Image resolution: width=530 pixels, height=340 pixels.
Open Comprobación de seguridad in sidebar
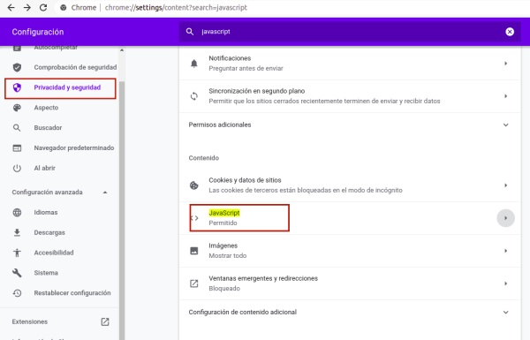(64, 67)
